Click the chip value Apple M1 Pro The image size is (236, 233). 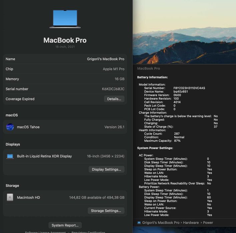tap(114, 69)
